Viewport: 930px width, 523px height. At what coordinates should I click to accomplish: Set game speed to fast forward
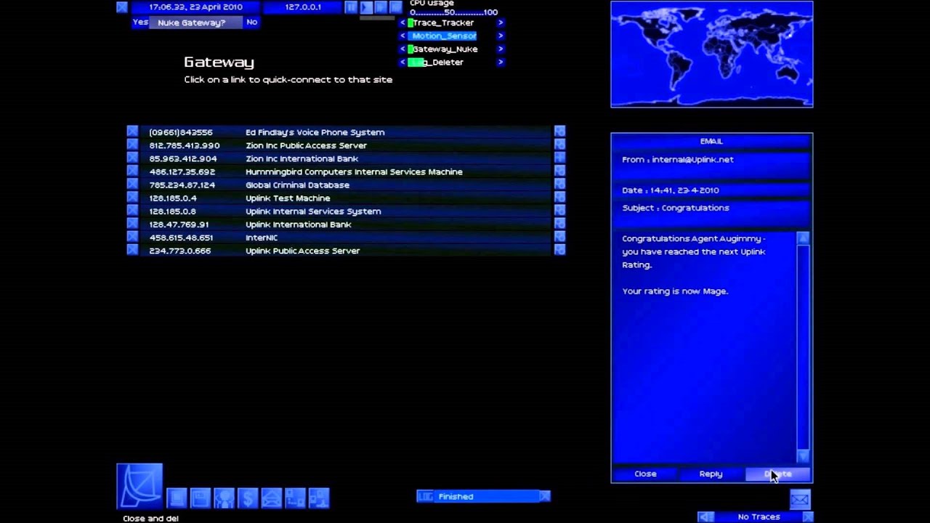(x=381, y=7)
